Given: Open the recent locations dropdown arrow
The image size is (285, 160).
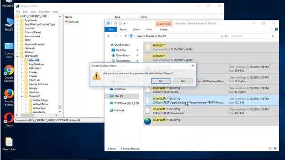Looking at the screenshot, I should coord(120,36).
